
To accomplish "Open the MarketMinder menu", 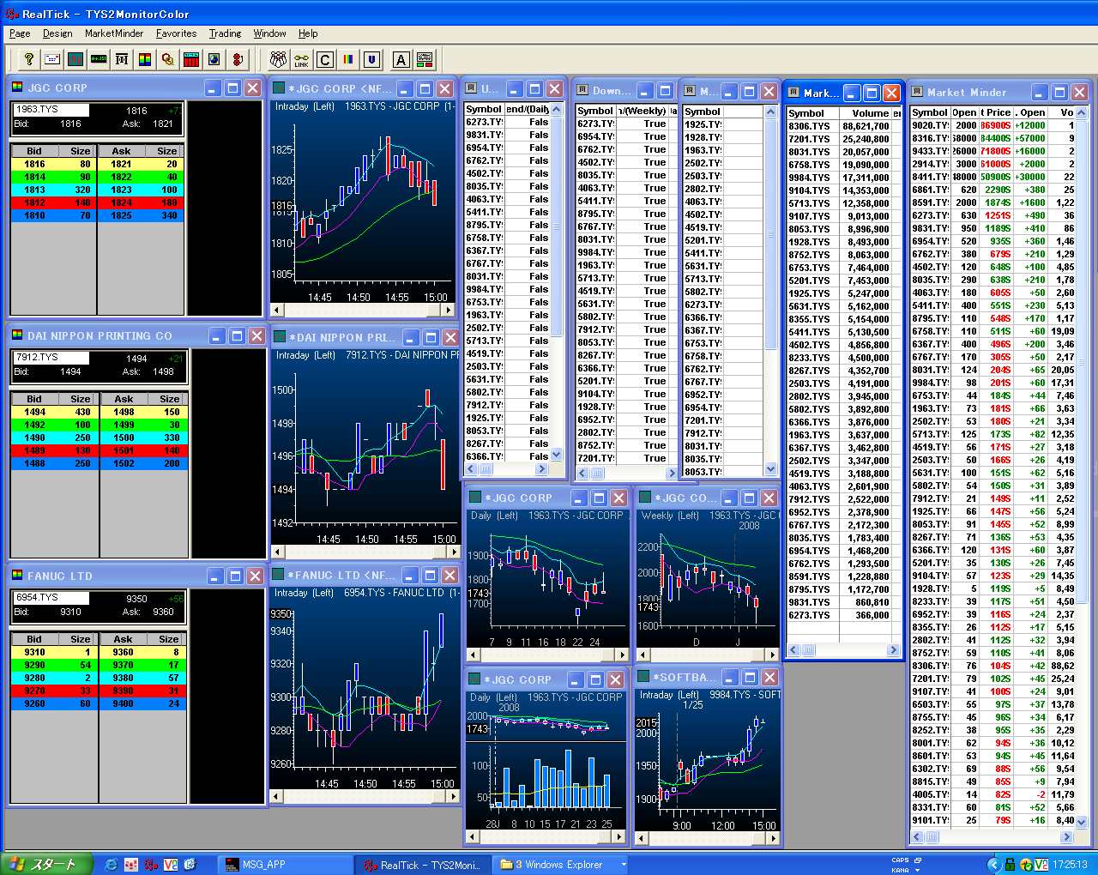I will point(114,33).
